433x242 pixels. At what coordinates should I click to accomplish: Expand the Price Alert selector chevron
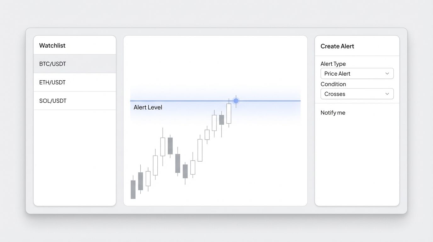pos(387,73)
